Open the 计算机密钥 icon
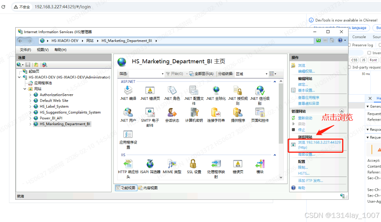This screenshot has height=222, width=381. click(194, 112)
